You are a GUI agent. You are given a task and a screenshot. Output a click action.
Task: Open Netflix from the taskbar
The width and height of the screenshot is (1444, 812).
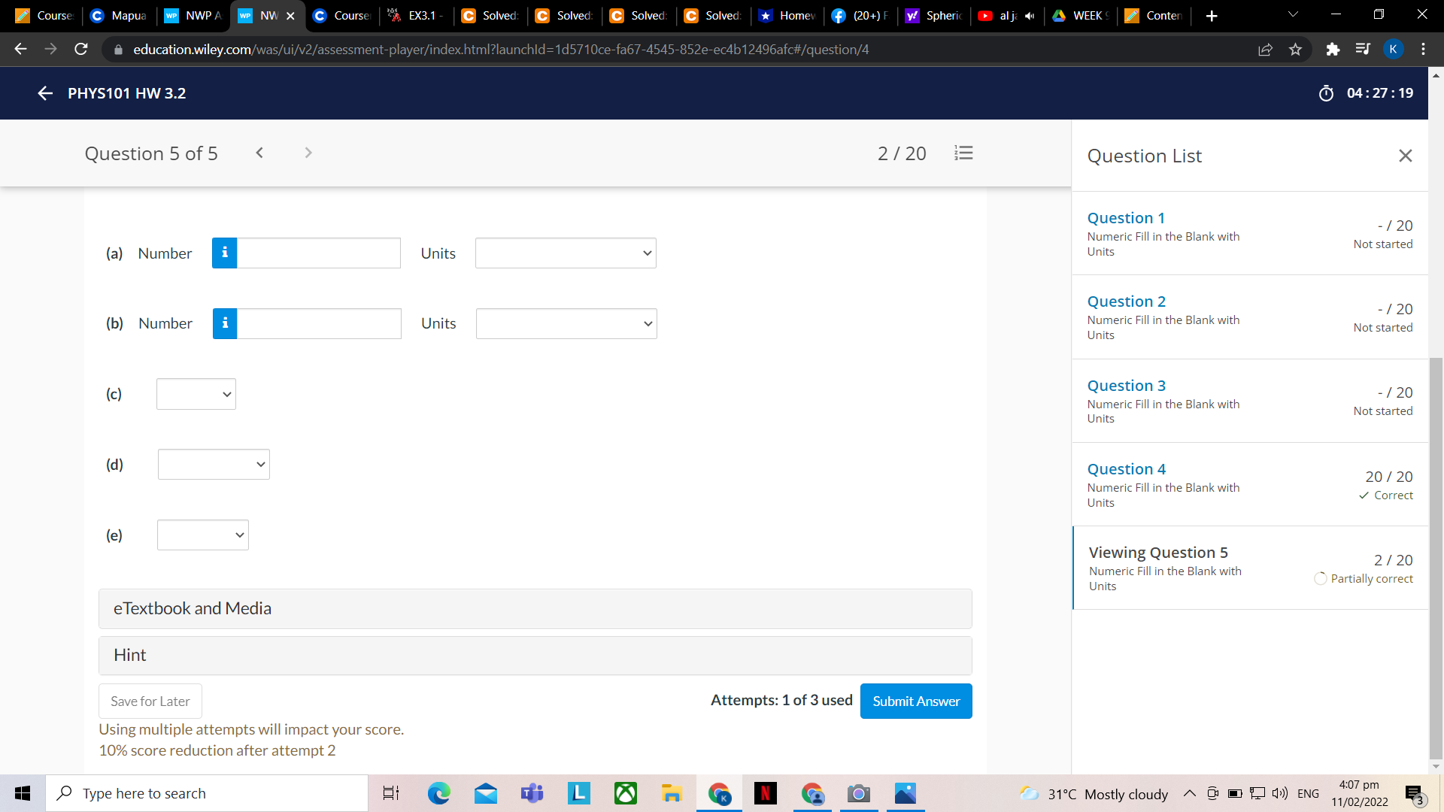(765, 793)
